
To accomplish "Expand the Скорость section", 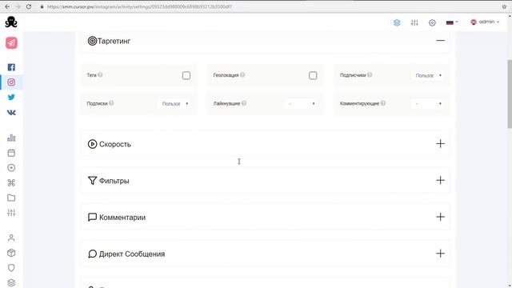I will point(441,144).
